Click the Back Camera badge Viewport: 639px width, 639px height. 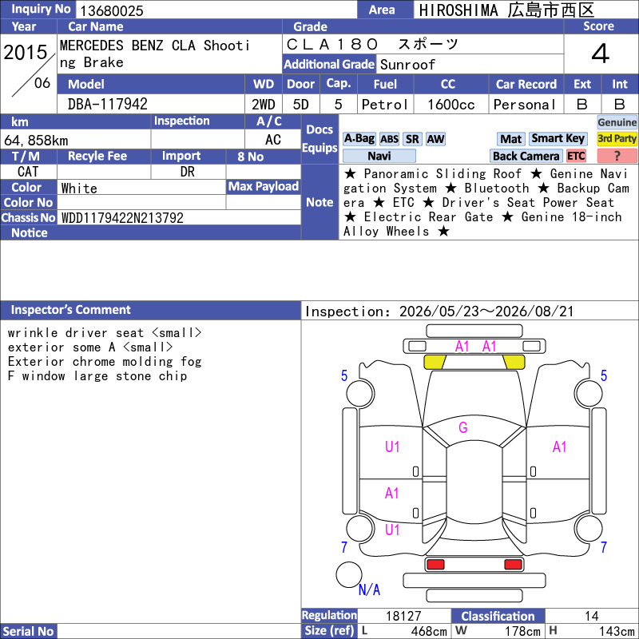[x=526, y=156]
